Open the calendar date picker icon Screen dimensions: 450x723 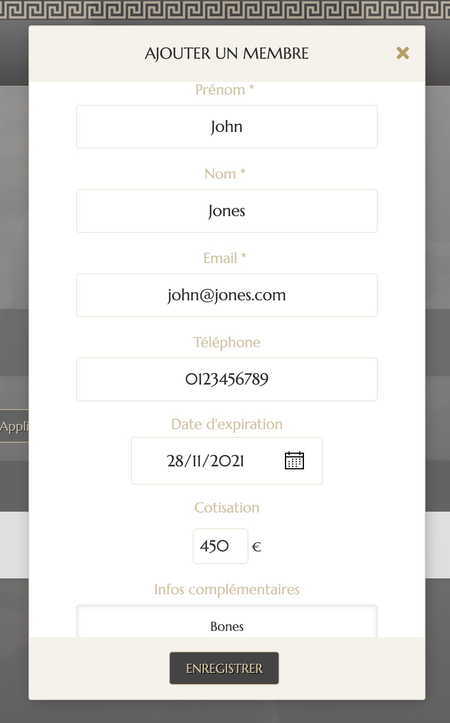(x=294, y=461)
